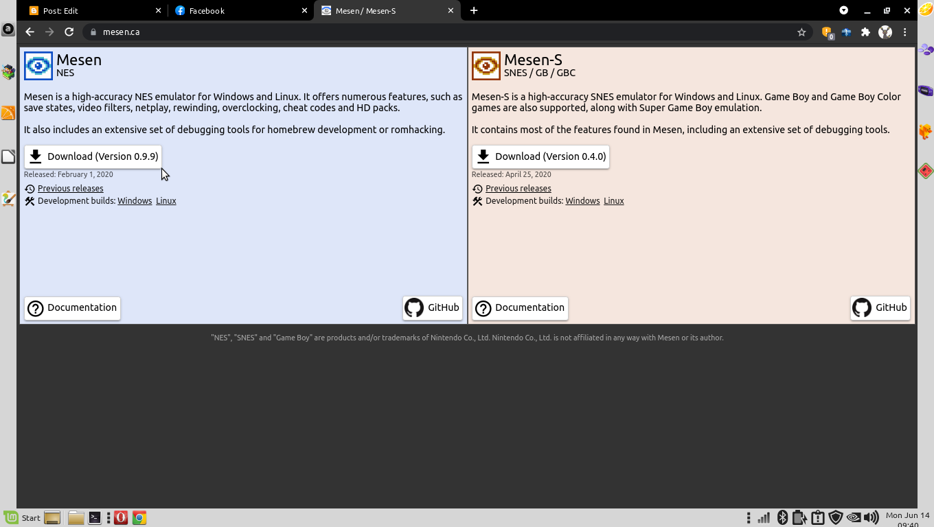
Task: Open Previous releases for Mesen NES
Action: click(x=70, y=189)
